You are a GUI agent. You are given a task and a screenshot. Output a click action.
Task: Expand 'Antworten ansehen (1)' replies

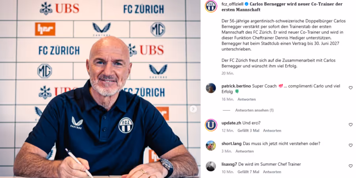click(x=254, y=110)
